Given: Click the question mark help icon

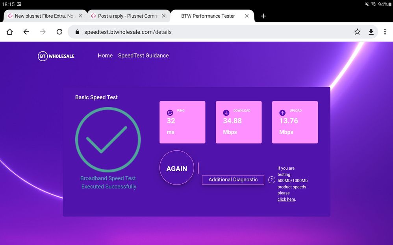Looking at the screenshot, I should coord(271,180).
